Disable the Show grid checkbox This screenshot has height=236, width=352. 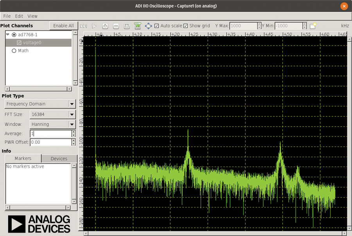click(186, 26)
